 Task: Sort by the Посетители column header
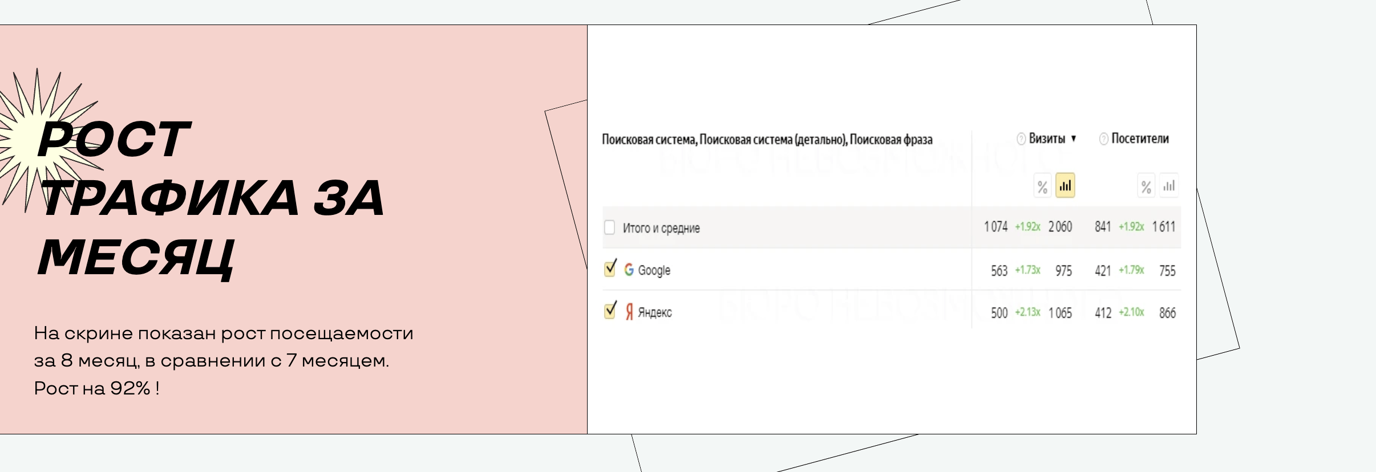(x=1140, y=139)
